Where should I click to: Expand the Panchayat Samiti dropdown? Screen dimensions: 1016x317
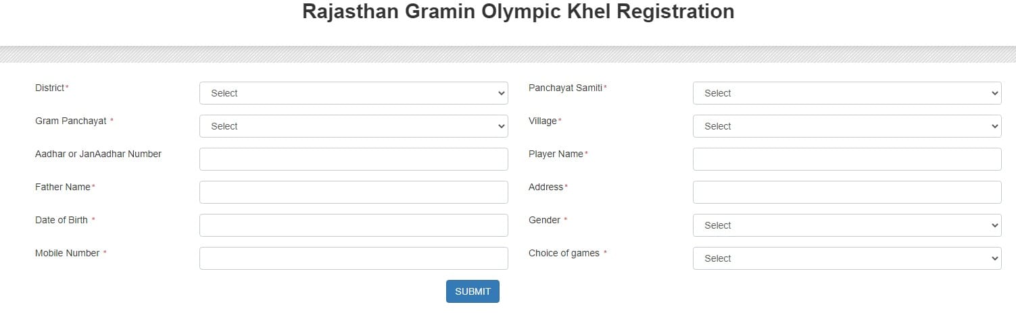846,93
